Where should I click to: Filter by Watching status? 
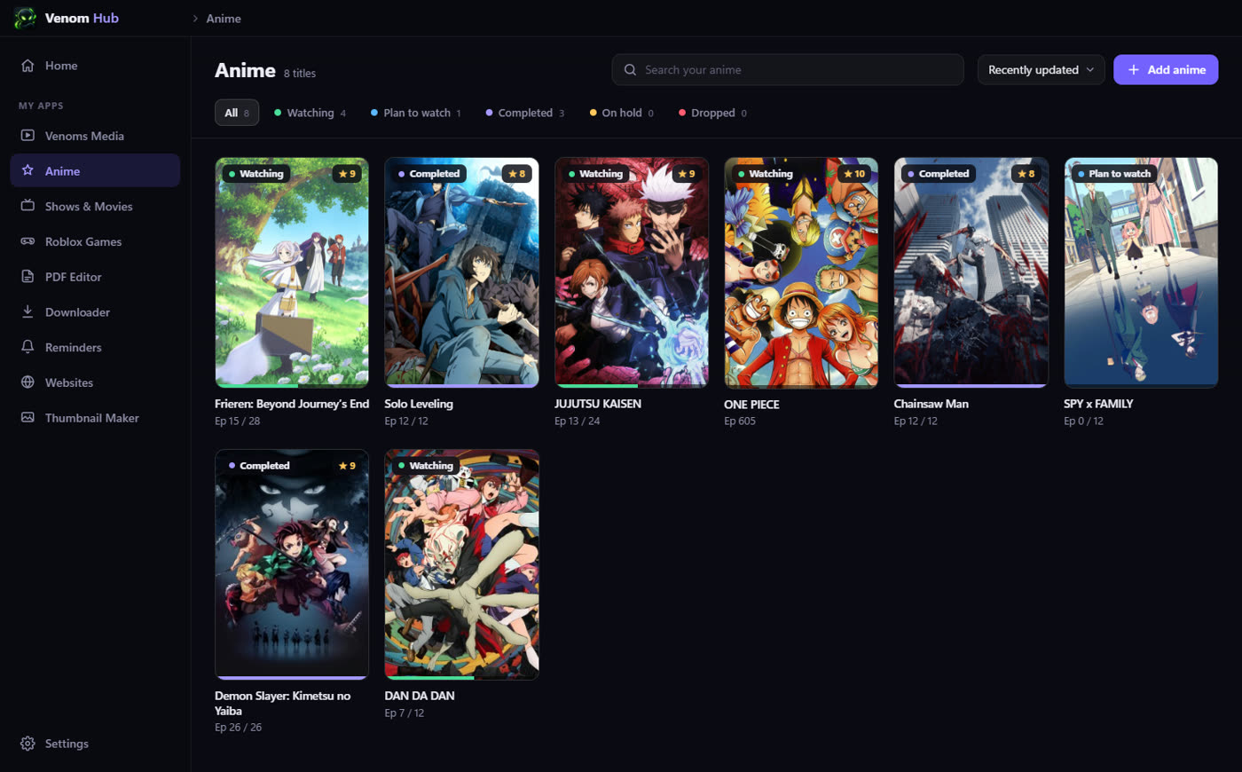coord(310,113)
